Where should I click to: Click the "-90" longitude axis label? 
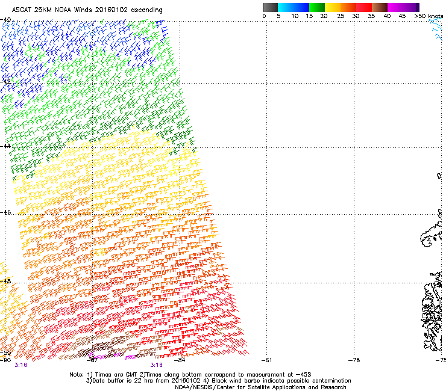click(x=5, y=360)
